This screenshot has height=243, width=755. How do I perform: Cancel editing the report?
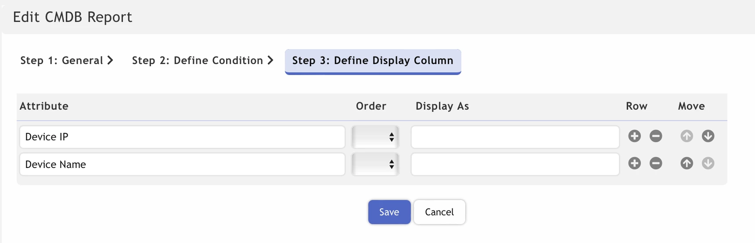tap(439, 212)
